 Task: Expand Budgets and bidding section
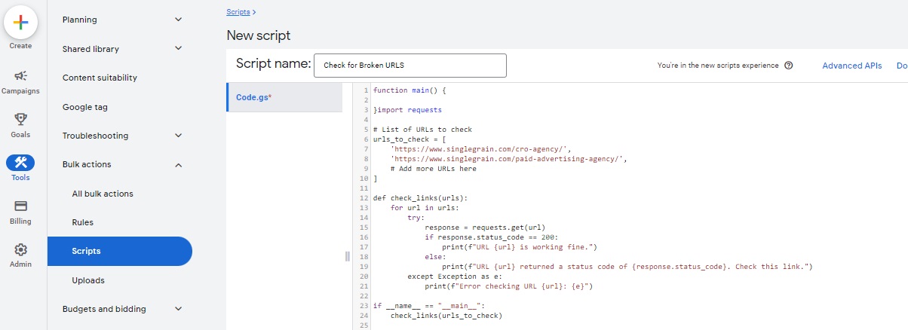point(178,309)
